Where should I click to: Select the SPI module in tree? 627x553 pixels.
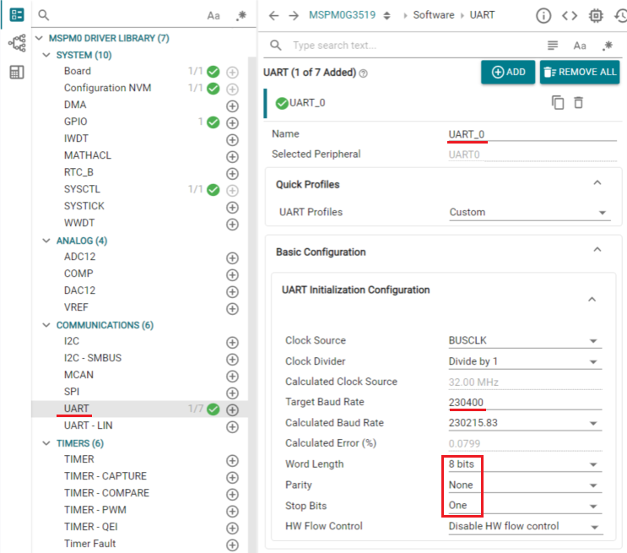pyautogui.click(x=72, y=392)
